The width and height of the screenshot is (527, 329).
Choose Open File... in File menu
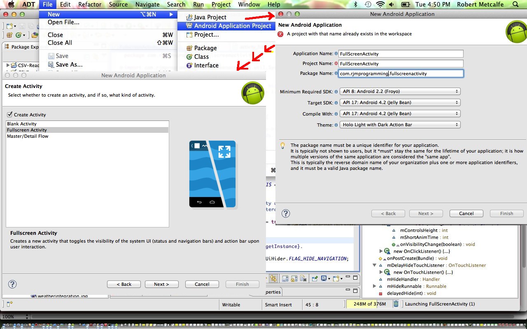coord(63,22)
